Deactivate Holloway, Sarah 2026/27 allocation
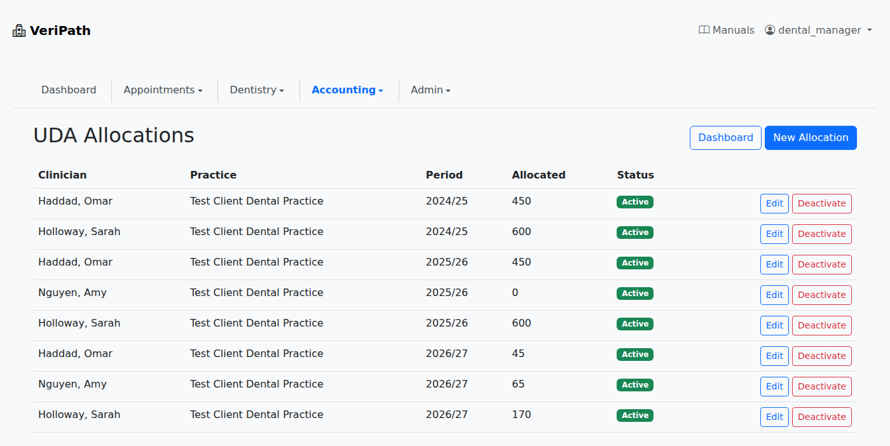Image resolution: width=890 pixels, height=446 pixels. tap(822, 417)
